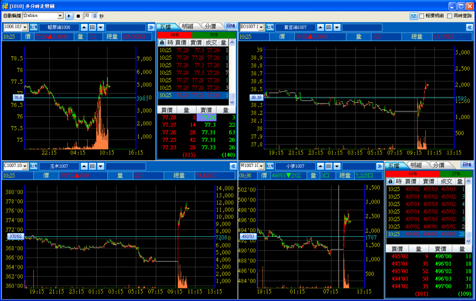Open list icon in 玉米1007 panel
476x301 pixels.
tap(93, 166)
